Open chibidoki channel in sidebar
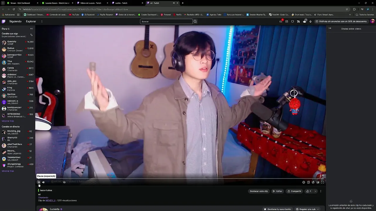Viewport: 376px width, 211px height. click(18, 76)
